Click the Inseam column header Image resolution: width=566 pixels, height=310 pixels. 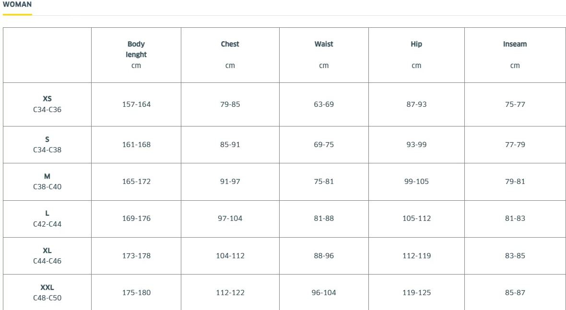[515, 55]
